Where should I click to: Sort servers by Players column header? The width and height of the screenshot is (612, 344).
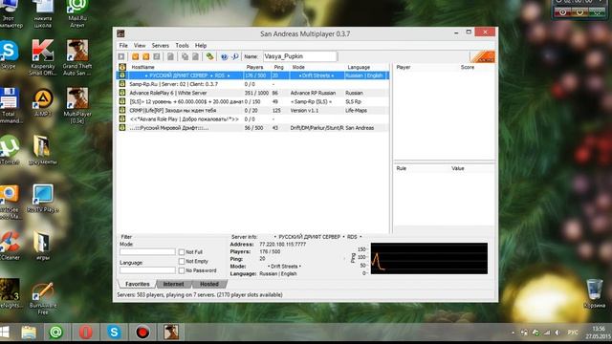[257, 67]
